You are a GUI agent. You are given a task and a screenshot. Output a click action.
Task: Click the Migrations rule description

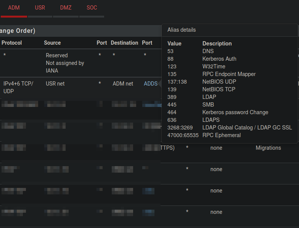click(268, 148)
